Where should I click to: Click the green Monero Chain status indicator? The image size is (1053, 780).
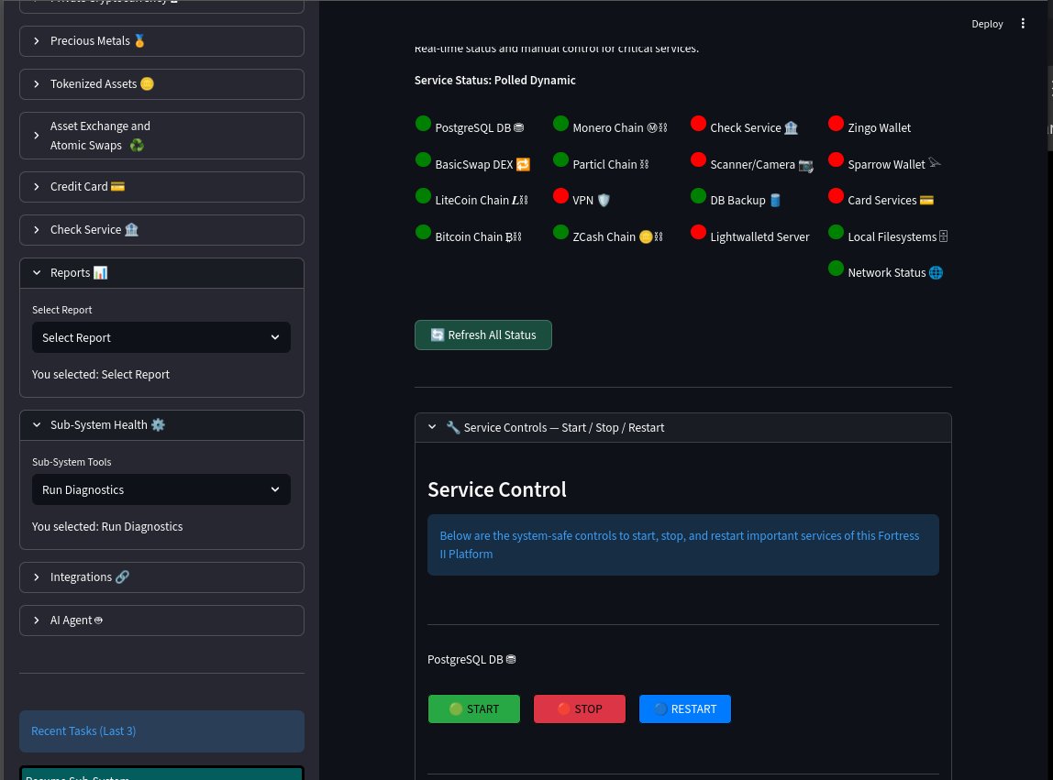point(560,124)
